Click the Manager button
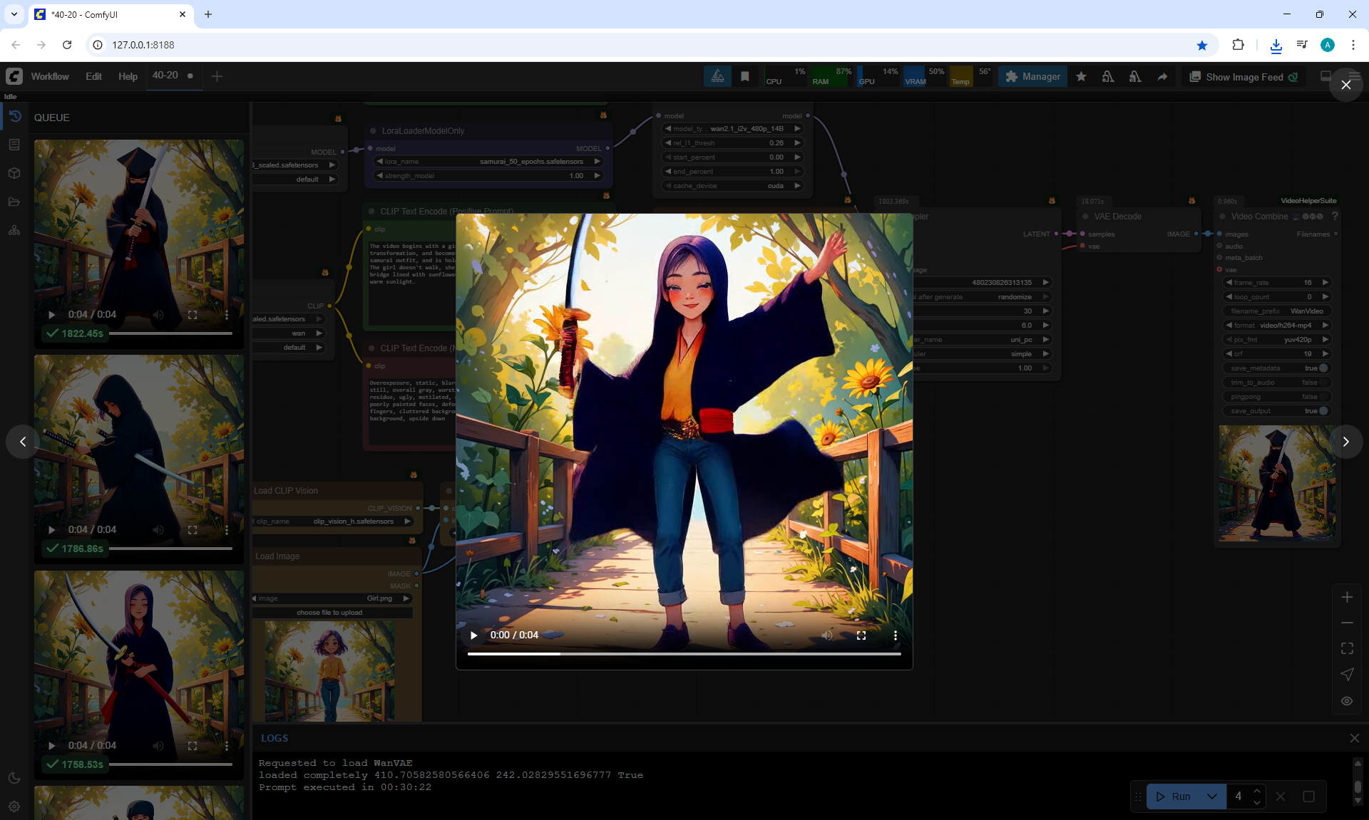This screenshot has height=820, width=1369. (x=1033, y=76)
